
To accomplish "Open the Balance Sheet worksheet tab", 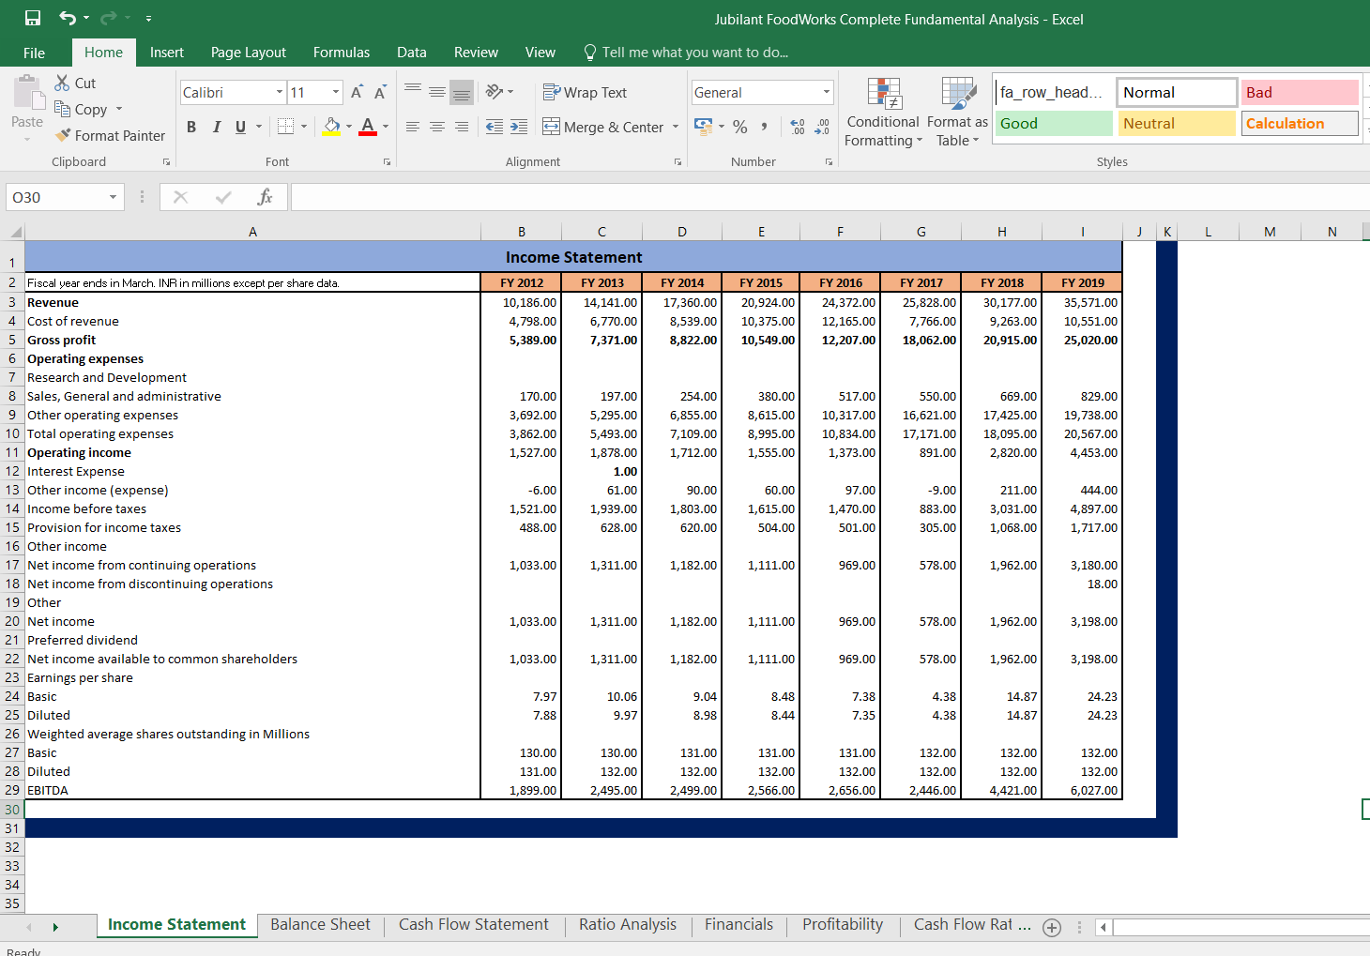I will tap(320, 924).
